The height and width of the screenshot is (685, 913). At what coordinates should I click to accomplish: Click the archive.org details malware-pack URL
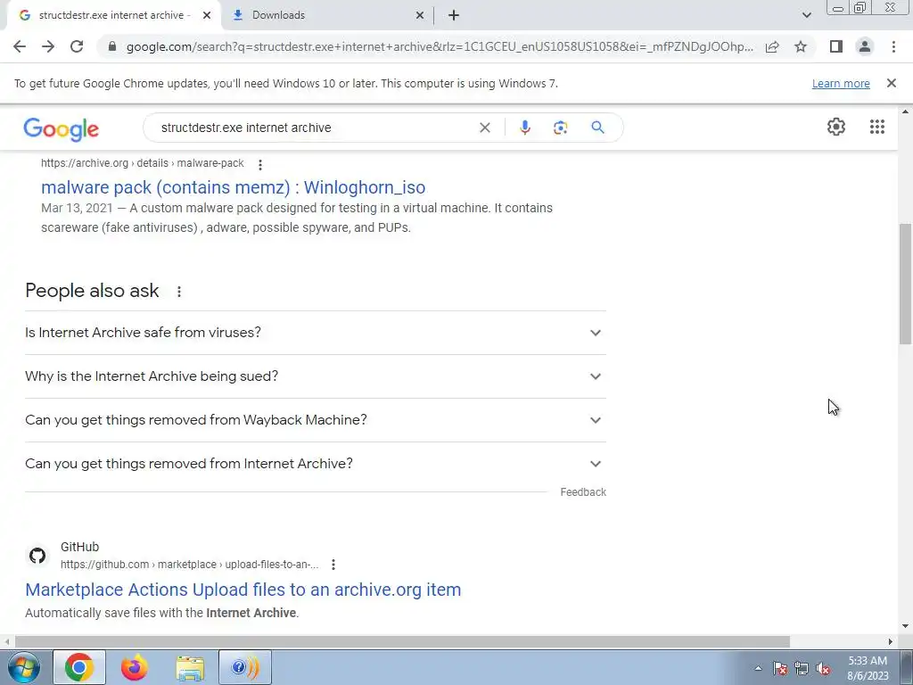[x=142, y=163]
